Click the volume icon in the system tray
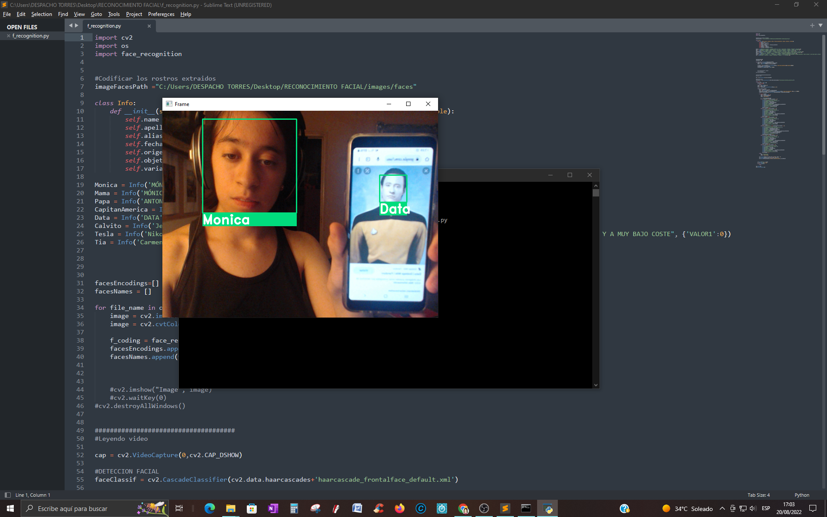The width and height of the screenshot is (827, 517). (752, 509)
